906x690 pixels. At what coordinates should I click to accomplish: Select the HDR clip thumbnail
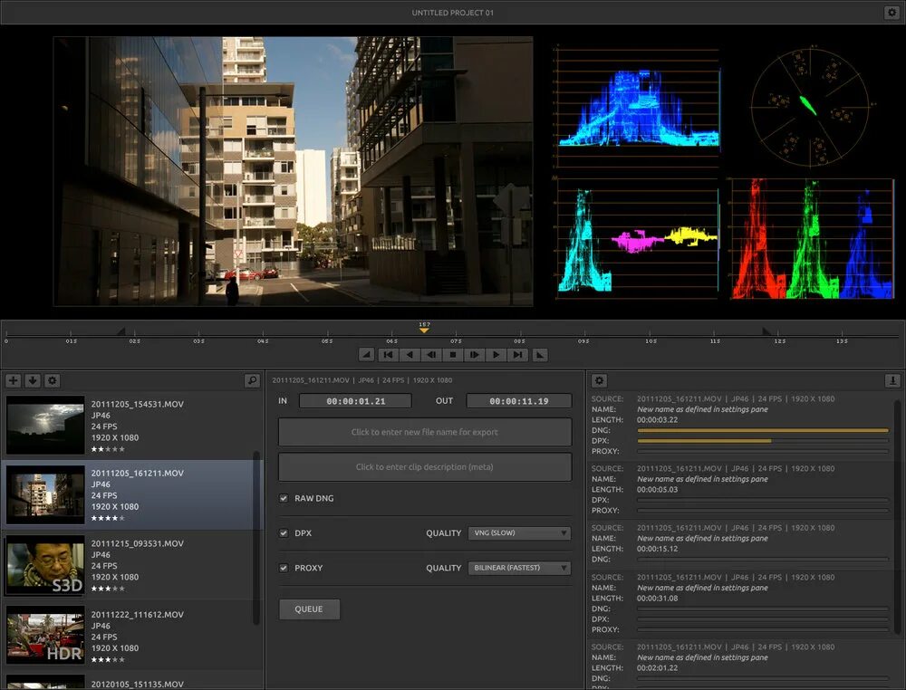pyautogui.click(x=45, y=635)
